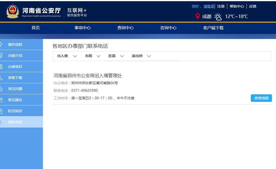276x169 pixels.
Task: Expand the 出入境 dropdown
Action: tap(66, 56)
